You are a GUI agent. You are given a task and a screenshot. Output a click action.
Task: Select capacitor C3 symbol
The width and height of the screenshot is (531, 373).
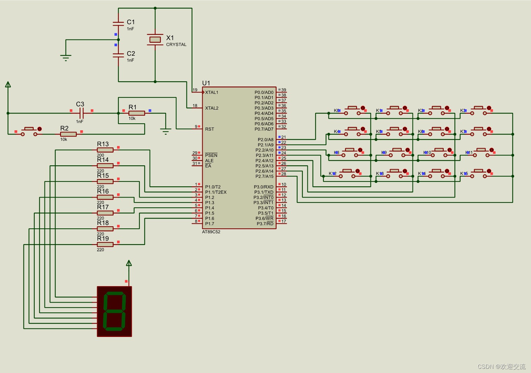pyautogui.click(x=81, y=113)
